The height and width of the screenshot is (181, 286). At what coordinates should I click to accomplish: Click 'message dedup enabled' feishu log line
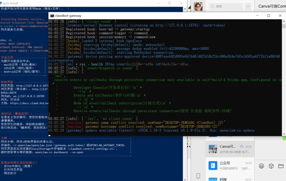pyautogui.click(x=129, y=49)
